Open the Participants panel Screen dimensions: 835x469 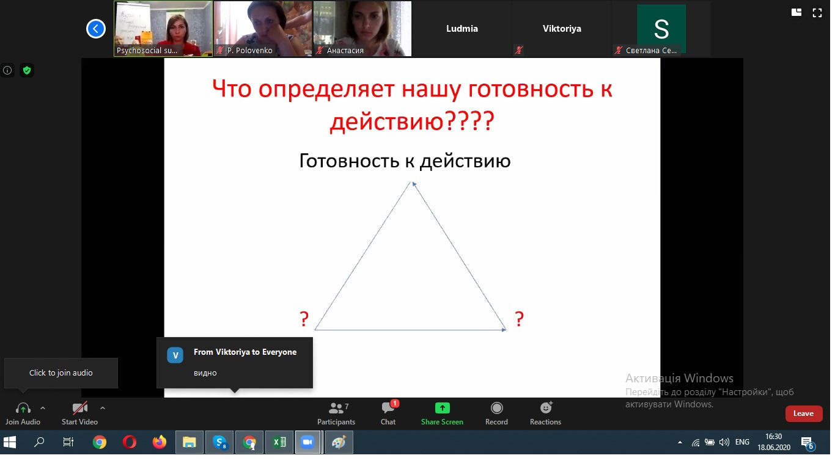pos(336,413)
